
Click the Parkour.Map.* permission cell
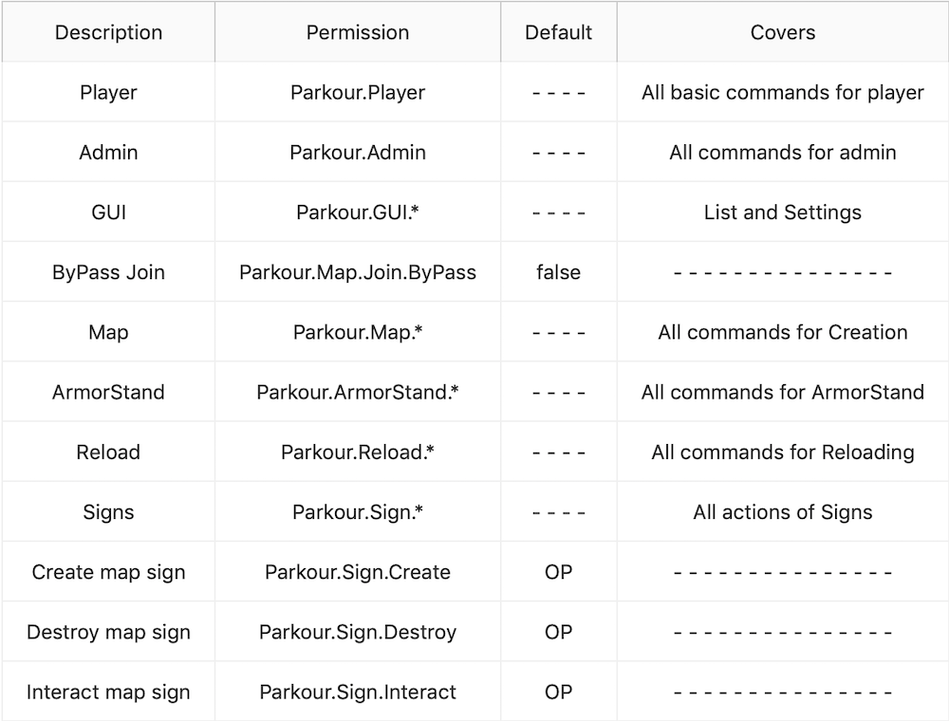[x=358, y=332]
